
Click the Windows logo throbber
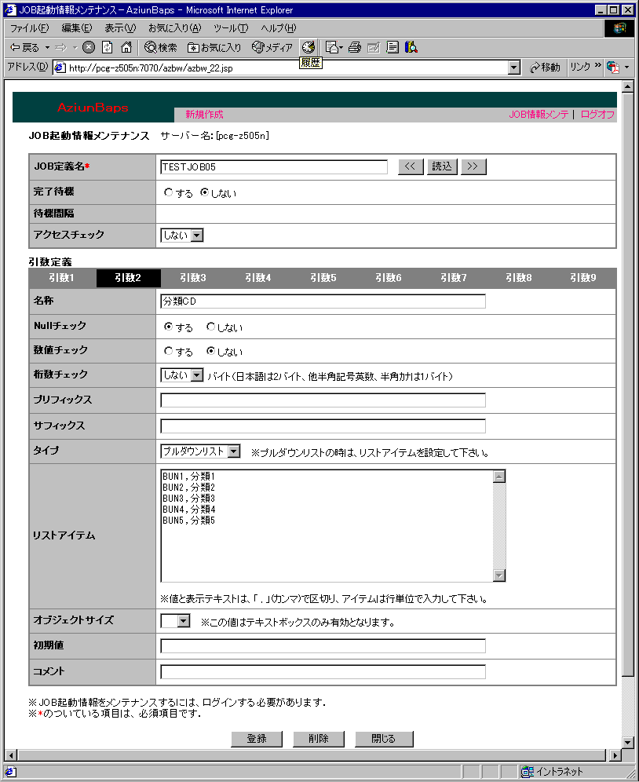[619, 28]
